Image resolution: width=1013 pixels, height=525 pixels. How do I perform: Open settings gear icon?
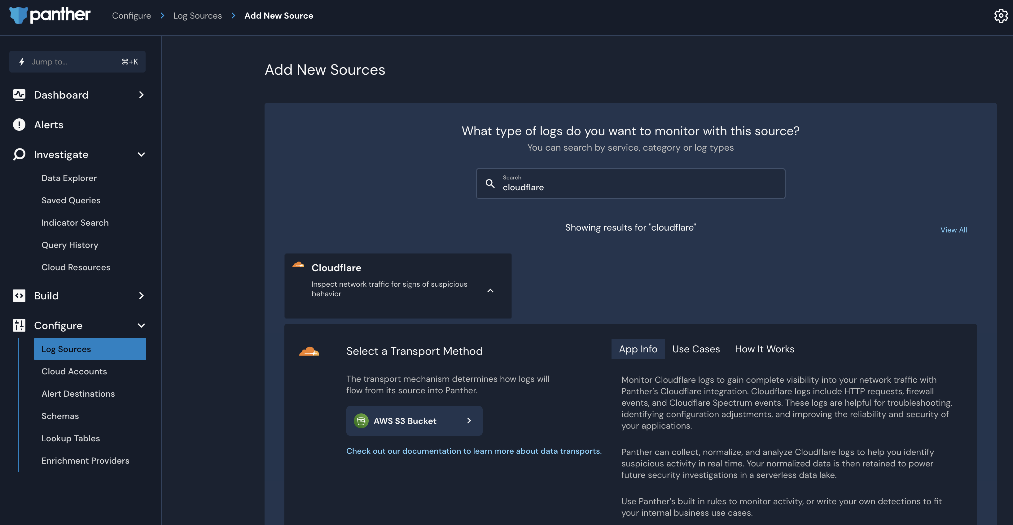(1001, 16)
